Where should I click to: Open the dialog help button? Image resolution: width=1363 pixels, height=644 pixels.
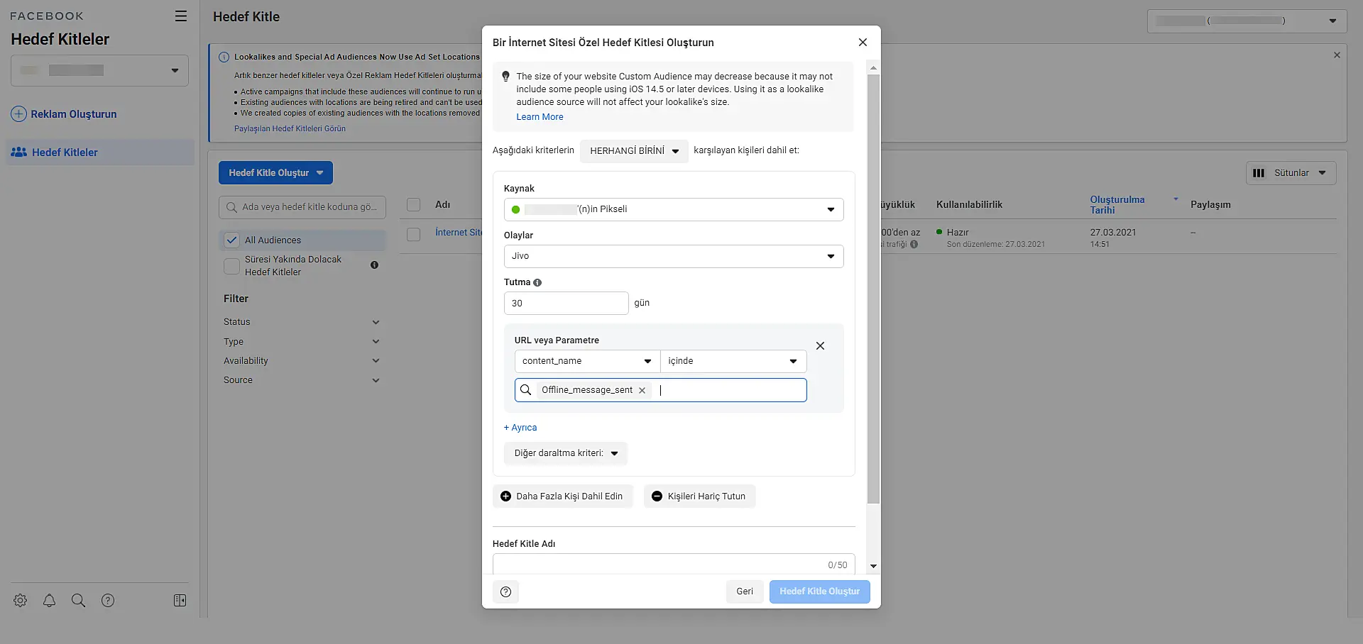(x=505, y=592)
